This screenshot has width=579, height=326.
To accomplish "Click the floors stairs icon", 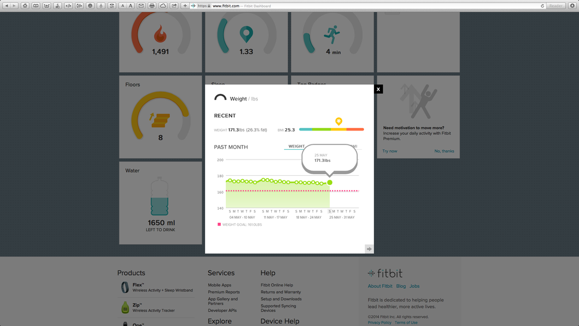I will coord(160,120).
